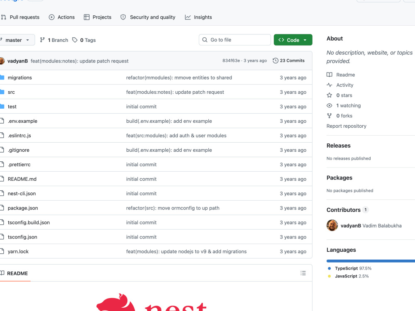This screenshot has width=415, height=311.
Task: Open vadyanB author link in commit bar
Action: click(17, 61)
